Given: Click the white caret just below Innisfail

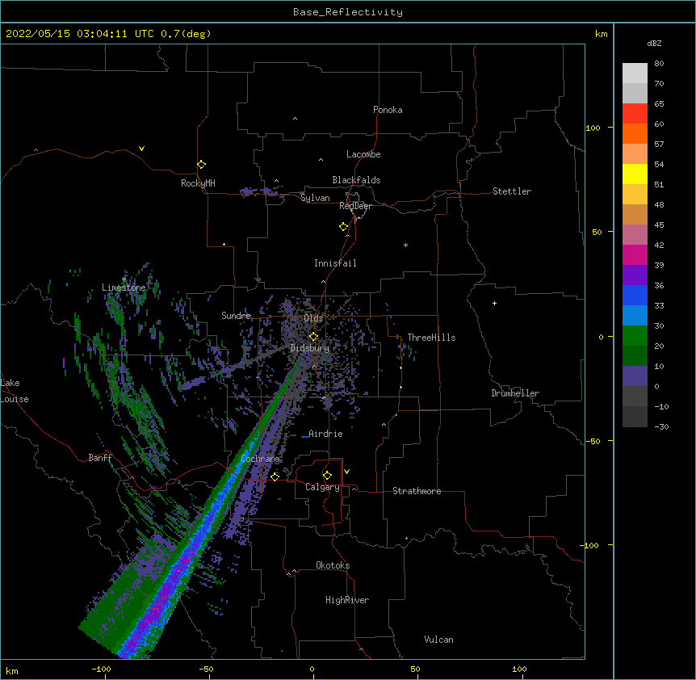Looking at the screenshot, I should click(323, 281).
